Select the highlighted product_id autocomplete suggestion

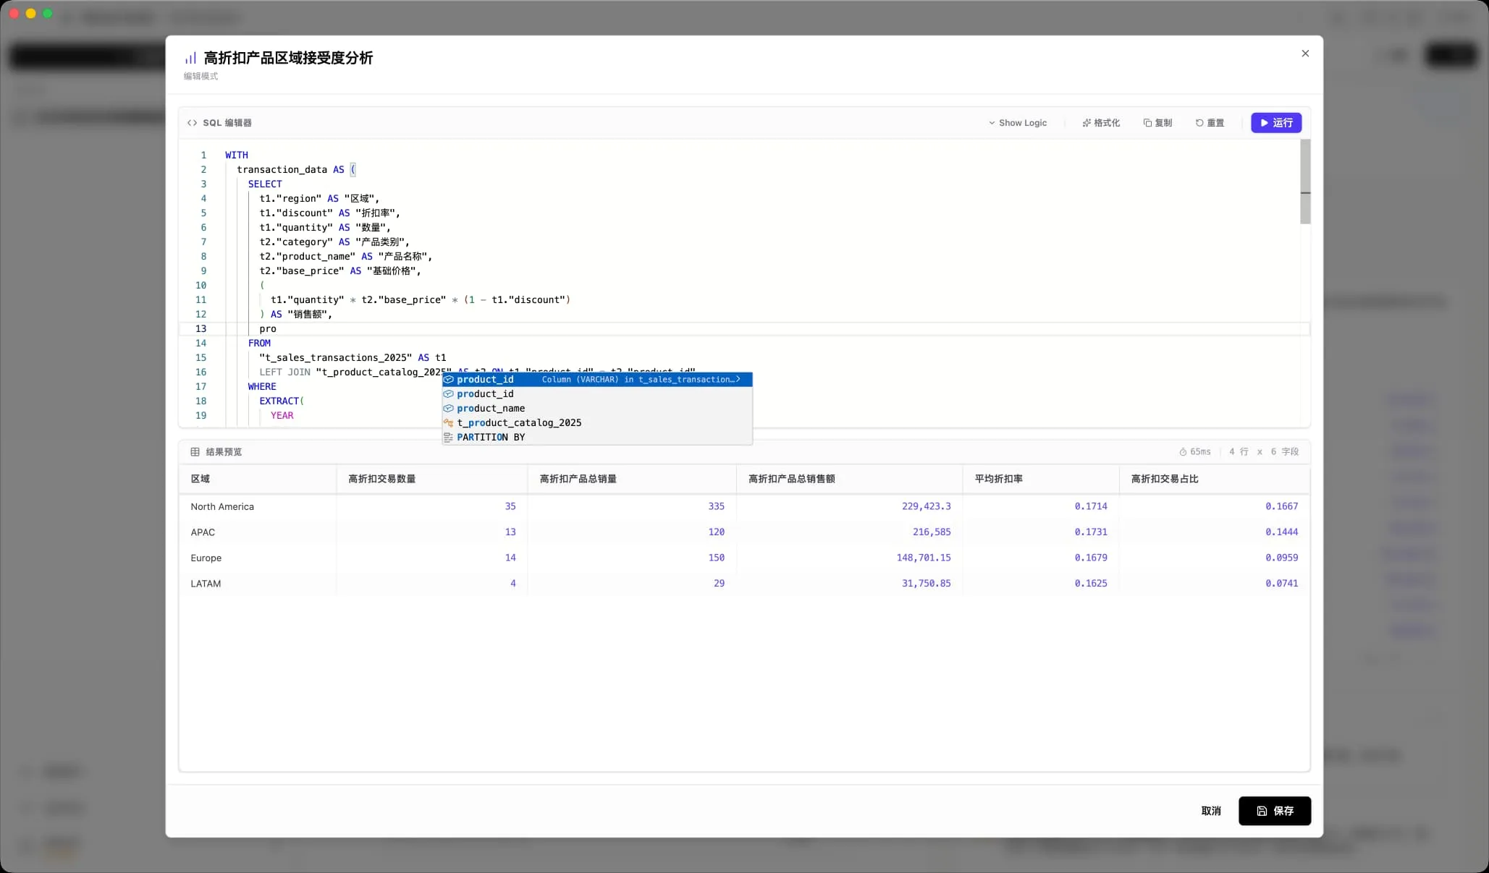tap(485, 380)
